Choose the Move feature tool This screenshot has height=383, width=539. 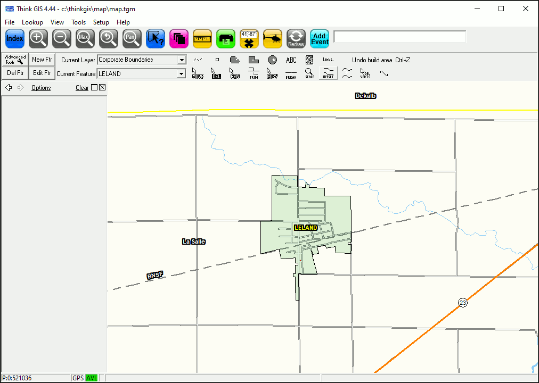tap(198, 73)
